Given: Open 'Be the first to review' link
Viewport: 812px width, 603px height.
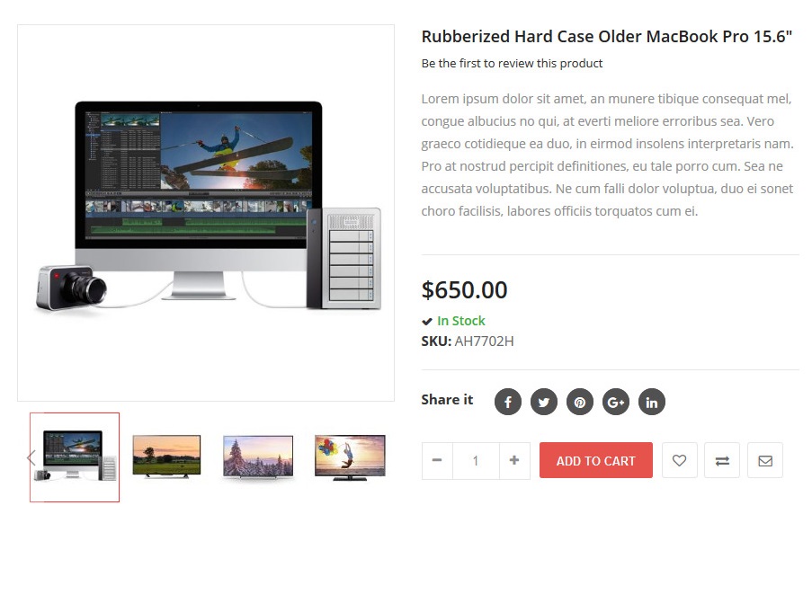Looking at the screenshot, I should click(x=512, y=64).
